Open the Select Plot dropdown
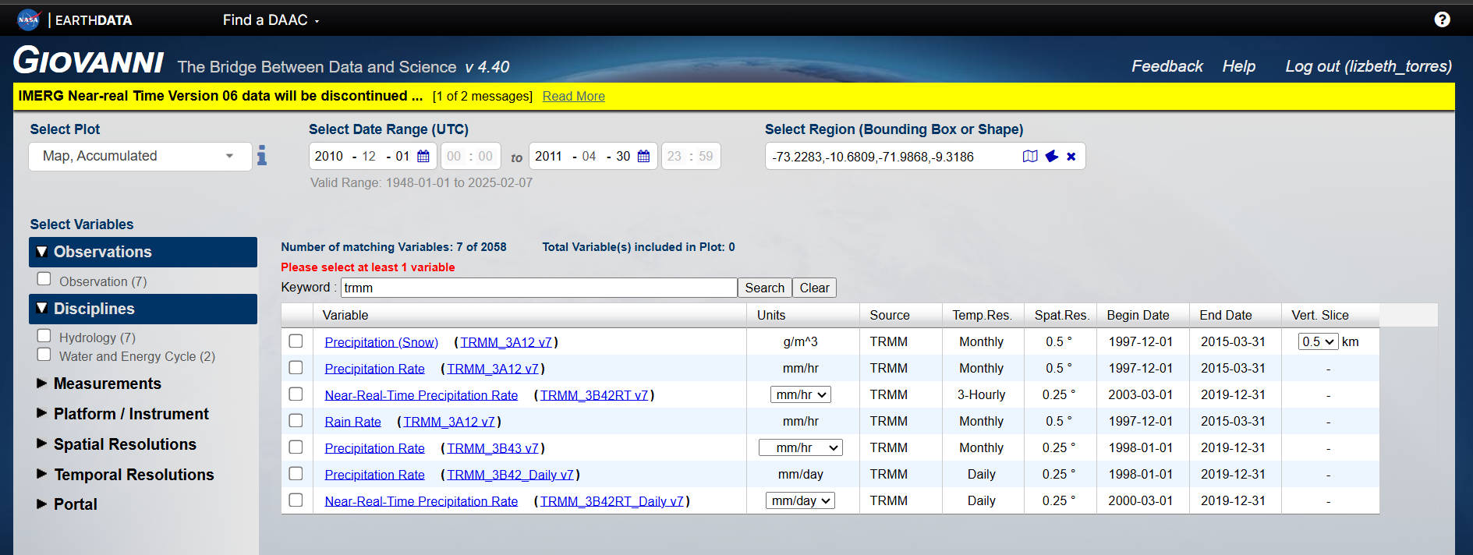The height and width of the screenshot is (555, 1473). [140, 156]
